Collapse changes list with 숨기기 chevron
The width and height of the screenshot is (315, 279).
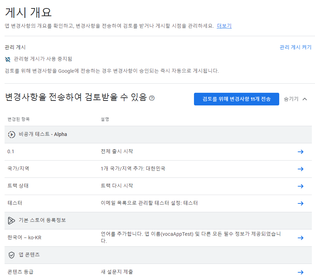pyautogui.click(x=305, y=99)
